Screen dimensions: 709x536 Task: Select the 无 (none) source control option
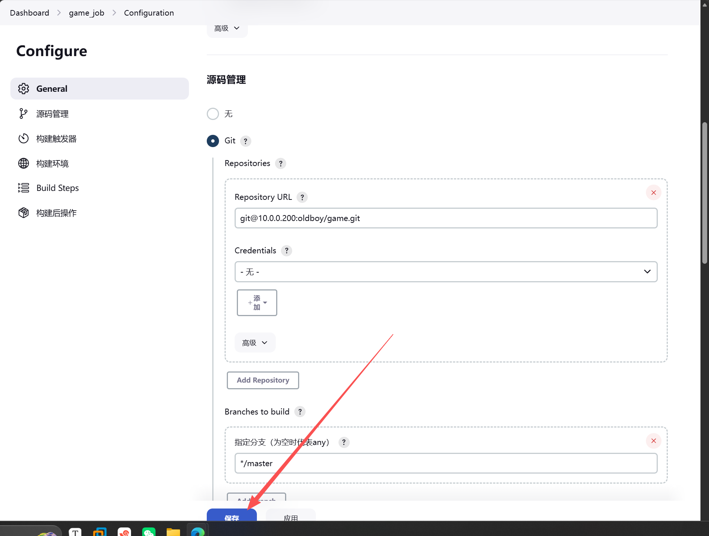point(213,114)
